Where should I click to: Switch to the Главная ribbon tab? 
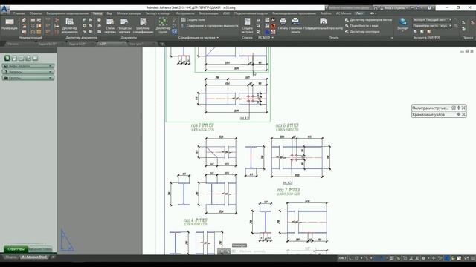[x=19, y=13]
